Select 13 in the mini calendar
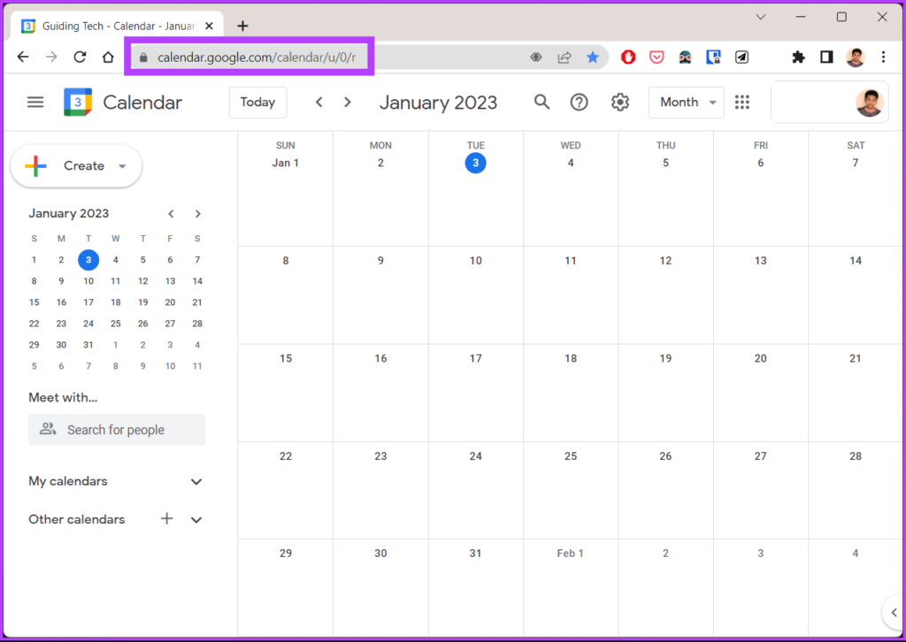The height and width of the screenshot is (642, 906). point(170,280)
